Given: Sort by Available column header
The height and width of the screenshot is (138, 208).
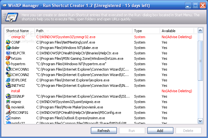Looking at the screenshot, I should click(177, 31).
